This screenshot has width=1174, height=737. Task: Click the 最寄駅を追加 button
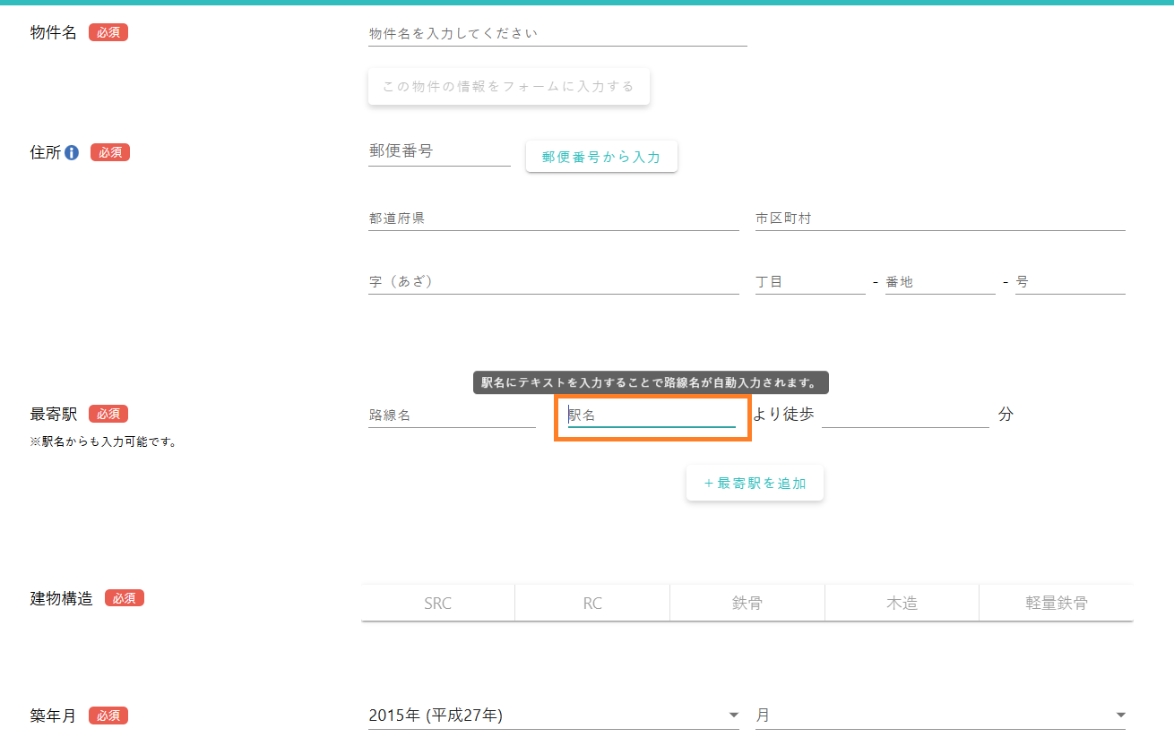(755, 484)
